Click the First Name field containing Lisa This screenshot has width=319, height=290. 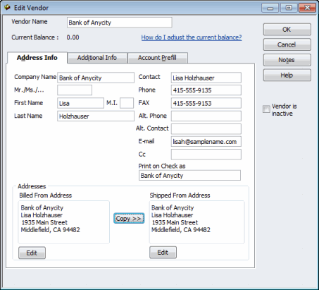(80, 103)
